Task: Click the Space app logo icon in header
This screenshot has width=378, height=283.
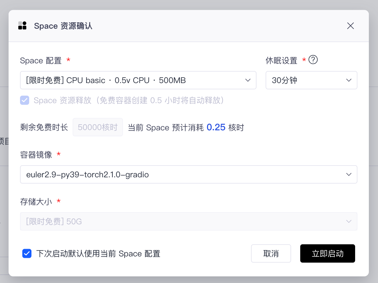Action: click(x=22, y=26)
